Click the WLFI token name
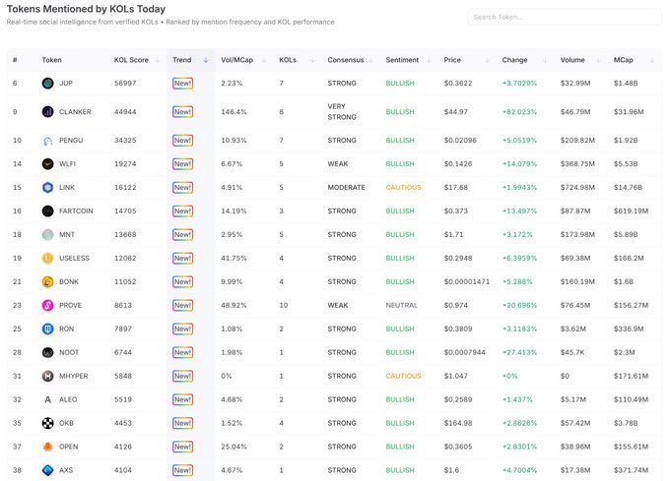The width and height of the screenshot is (670, 481). (67, 164)
